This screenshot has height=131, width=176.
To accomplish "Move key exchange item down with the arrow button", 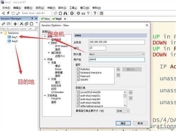I will click(x=131, y=98).
